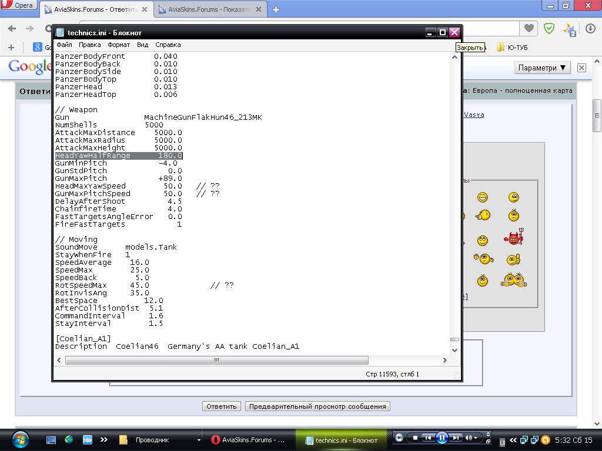Viewport: 602px width, 451px height.
Task: Click Notepad horizontal scroll right arrow
Action: (444, 360)
